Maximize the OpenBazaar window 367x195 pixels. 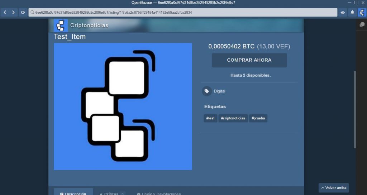coord(356,3)
